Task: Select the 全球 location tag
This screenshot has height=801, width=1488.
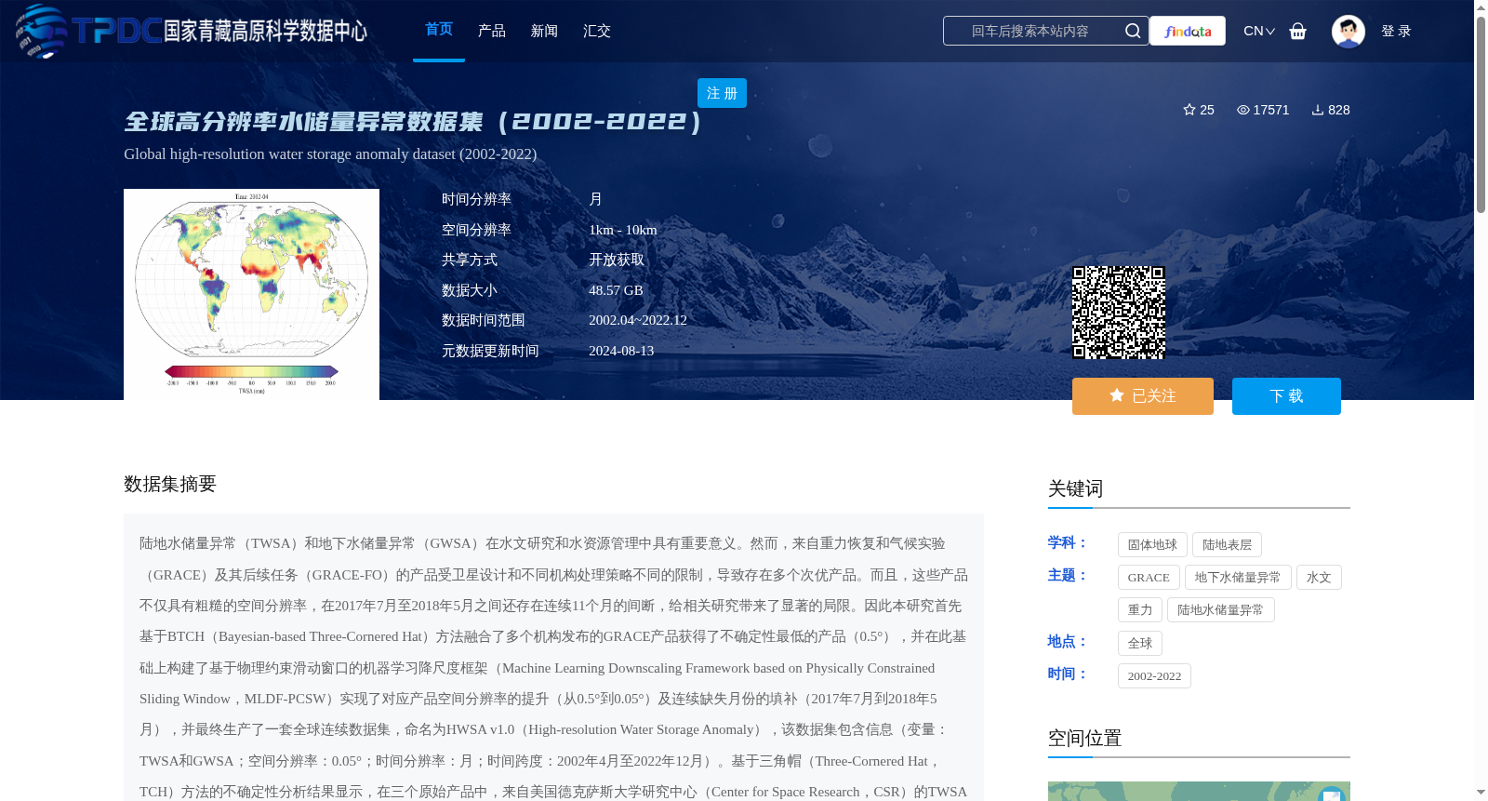Action: [1140, 644]
